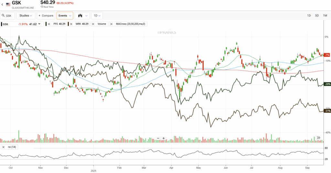Open the Events dropdown
331x173 pixels.
point(65,16)
